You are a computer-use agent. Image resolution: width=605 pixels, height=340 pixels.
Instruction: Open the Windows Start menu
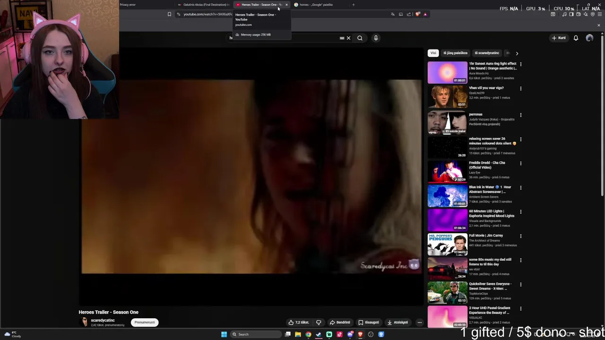224,334
